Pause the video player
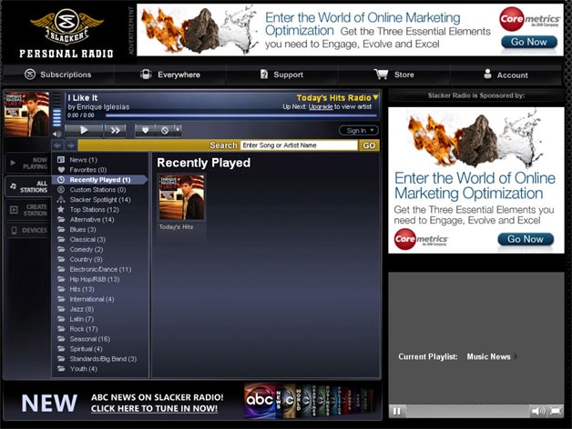This screenshot has width=572, height=429. (397, 411)
